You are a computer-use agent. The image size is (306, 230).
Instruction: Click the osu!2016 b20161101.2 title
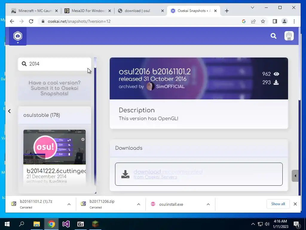[x=154, y=72]
